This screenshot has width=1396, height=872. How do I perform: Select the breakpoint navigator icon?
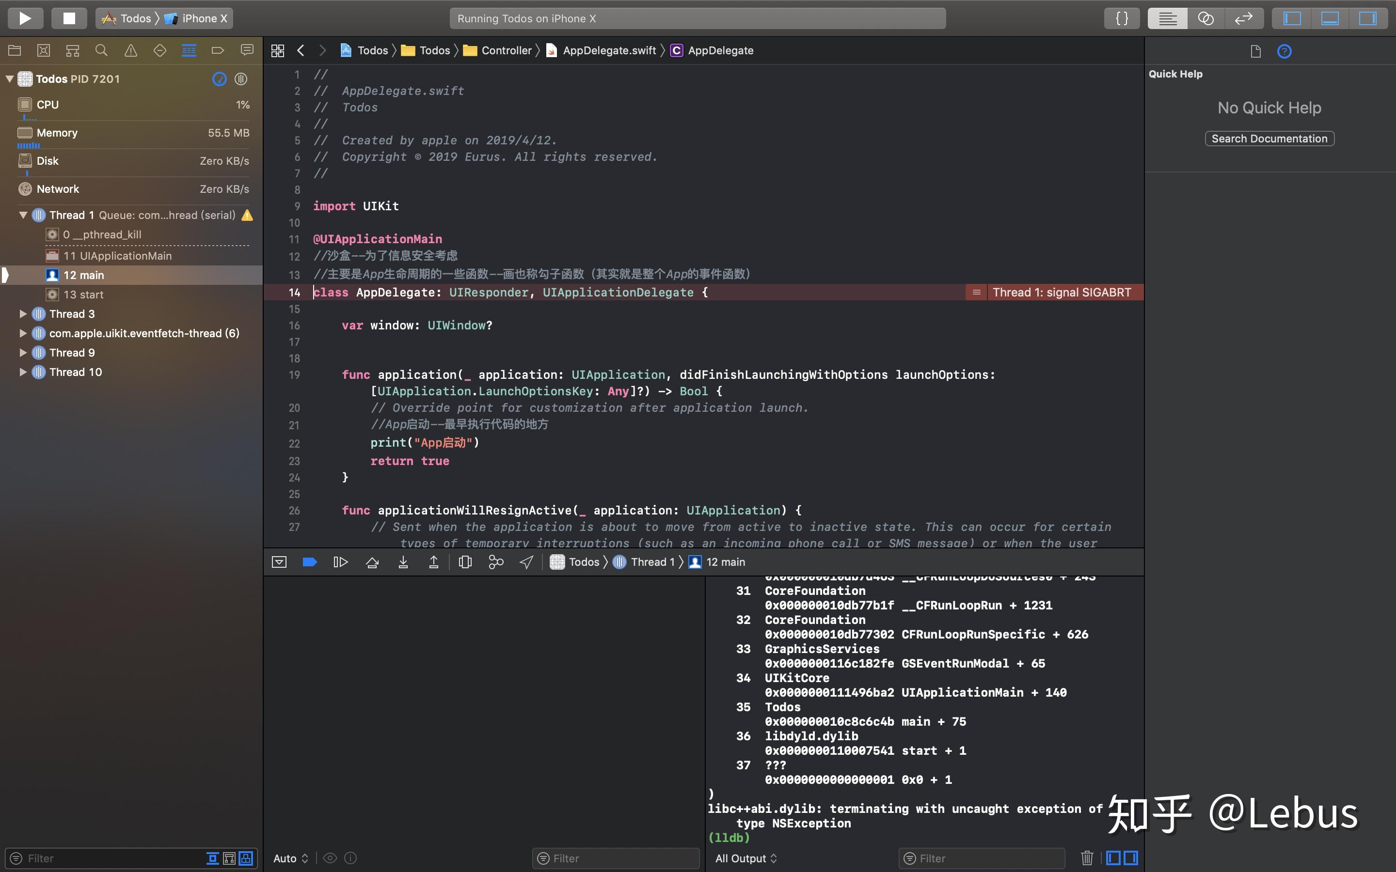click(x=218, y=50)
